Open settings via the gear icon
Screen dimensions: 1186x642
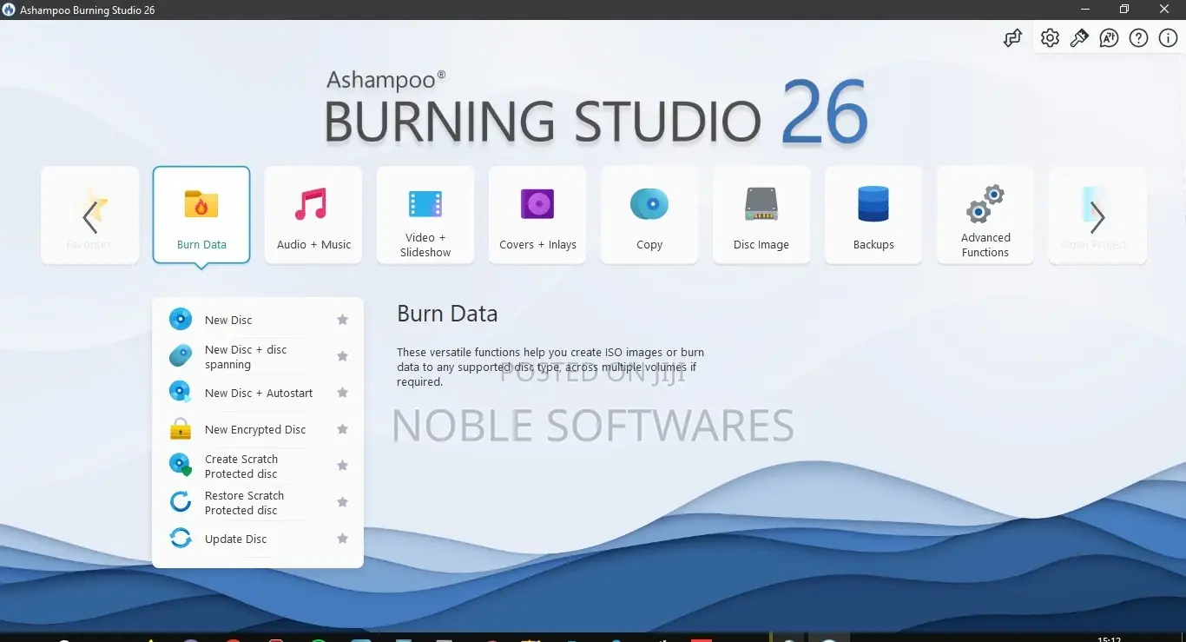1050,38
